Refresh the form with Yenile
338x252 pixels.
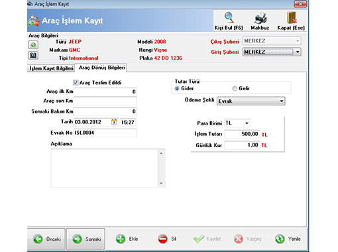pos(288,239)
